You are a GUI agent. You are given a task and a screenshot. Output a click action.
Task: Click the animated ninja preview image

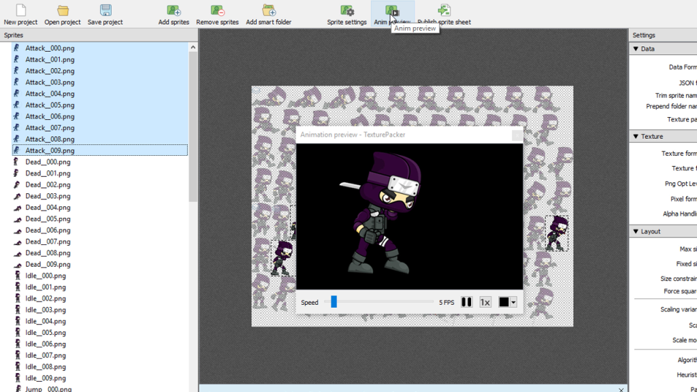click(x=380, y=213)
